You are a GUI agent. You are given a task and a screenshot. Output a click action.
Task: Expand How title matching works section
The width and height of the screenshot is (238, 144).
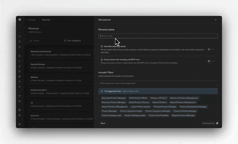click(x=213, y=49)
